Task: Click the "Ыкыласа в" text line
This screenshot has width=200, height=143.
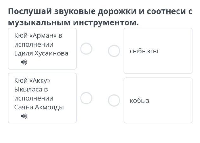Action: point(30,89)
